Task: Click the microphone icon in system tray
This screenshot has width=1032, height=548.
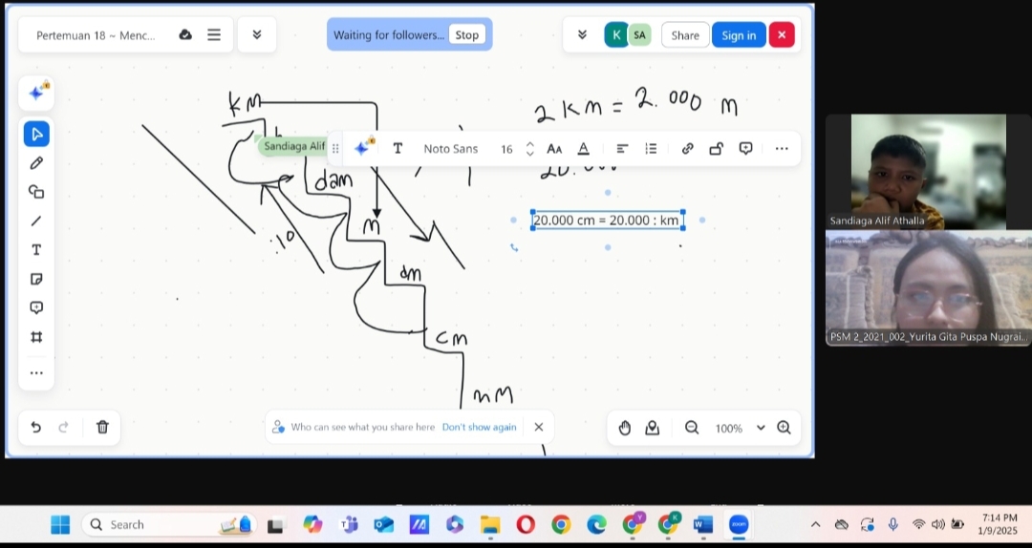Action: click(893, 524)
